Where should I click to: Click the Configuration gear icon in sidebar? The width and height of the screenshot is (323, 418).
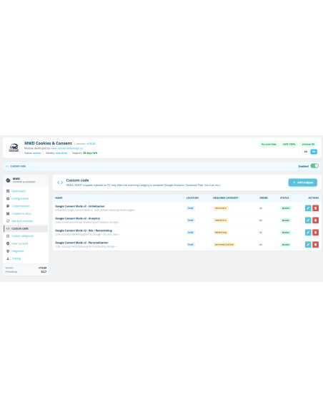click(x=8, y=198)
